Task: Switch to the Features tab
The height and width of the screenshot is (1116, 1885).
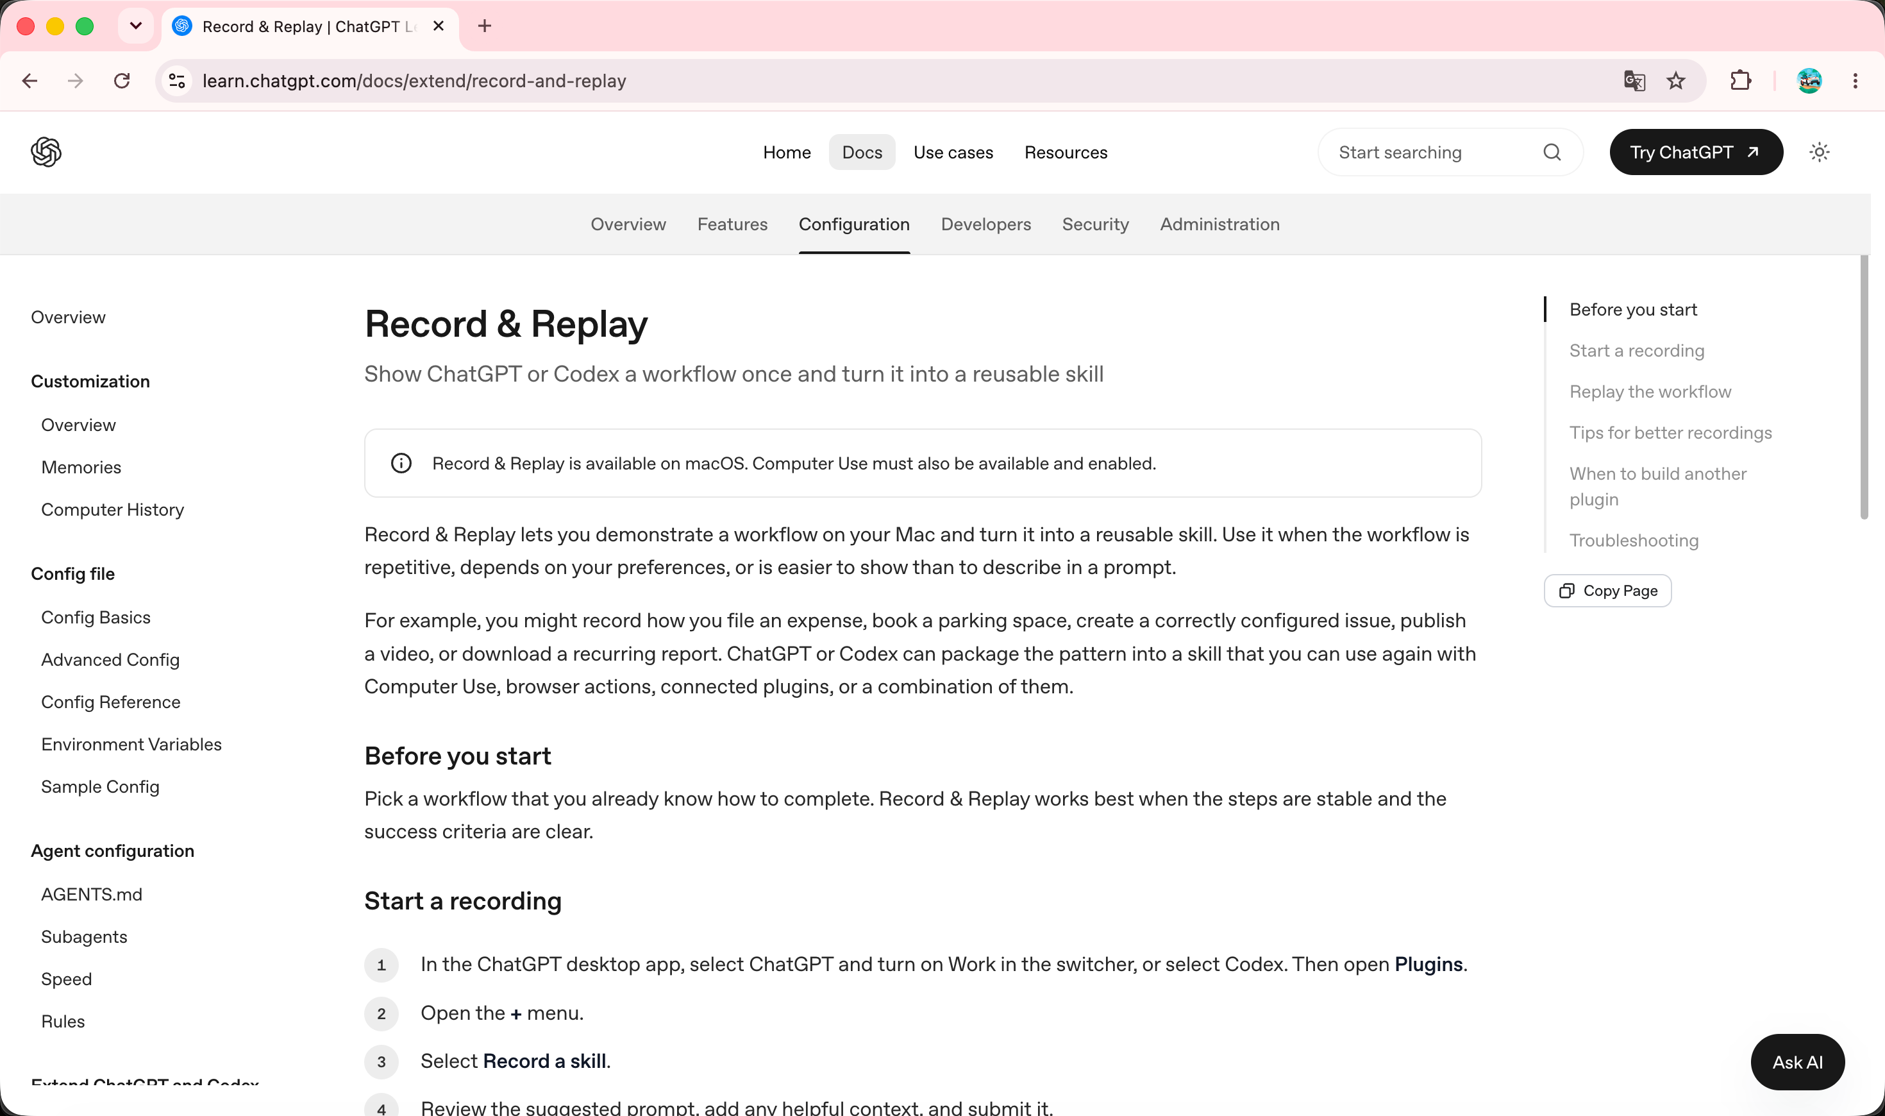Action: click(732, 224)
